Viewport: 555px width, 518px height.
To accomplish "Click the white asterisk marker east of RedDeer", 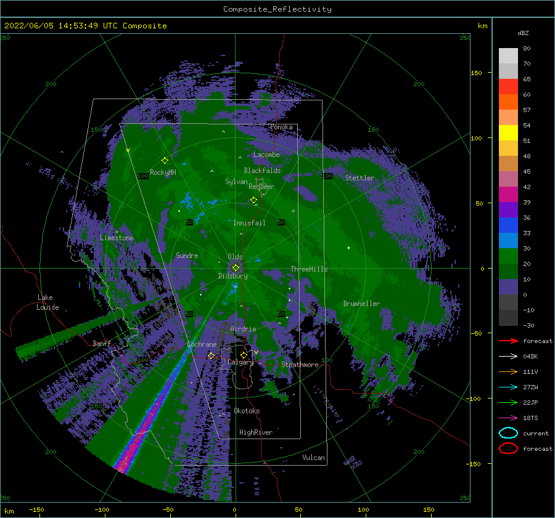I will pyautogui.click(x=293, y=211).
